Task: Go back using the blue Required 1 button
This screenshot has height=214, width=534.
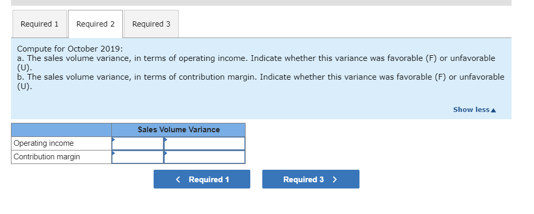Action: [202, 179]
